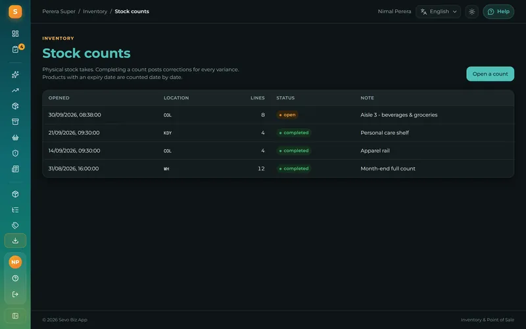The image size is (526, 329).
Task: Click the shopping basket icon in sidebar
Action: tap(15, 138)
